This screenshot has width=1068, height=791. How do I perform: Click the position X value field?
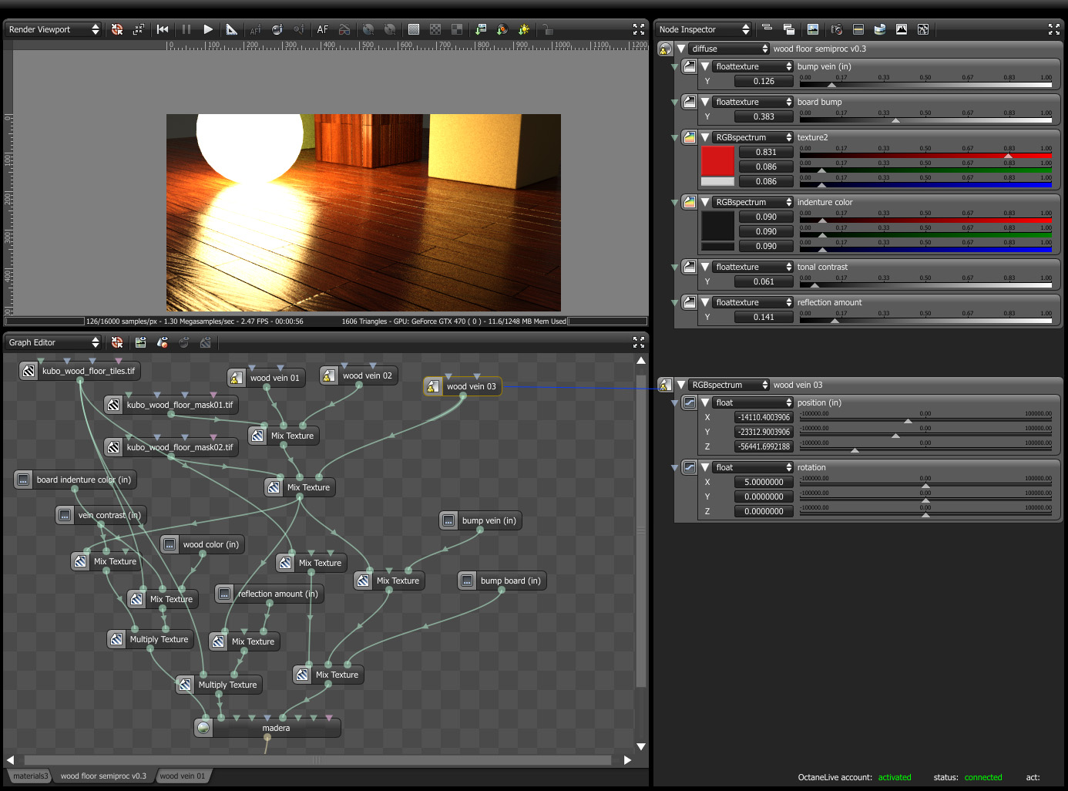[x=764, y=417]
